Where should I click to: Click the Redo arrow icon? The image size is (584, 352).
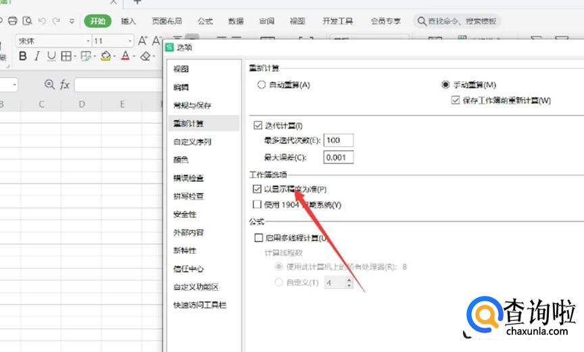tap(56, 21)
